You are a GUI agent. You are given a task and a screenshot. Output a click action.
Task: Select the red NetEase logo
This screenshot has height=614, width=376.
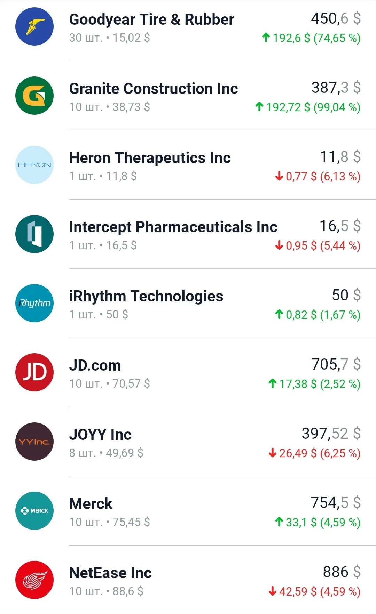(x=34, y=580)
